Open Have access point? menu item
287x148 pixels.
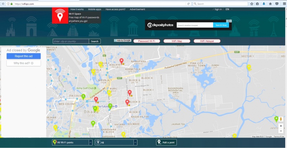point(116,9)
